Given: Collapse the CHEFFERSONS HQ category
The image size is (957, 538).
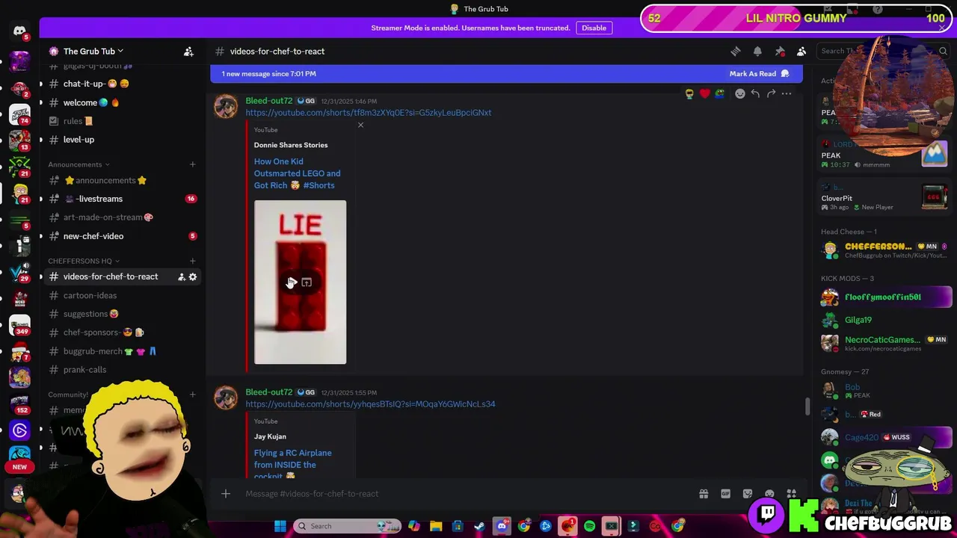Looking at the screenshot, I should (x=83, y=261).
